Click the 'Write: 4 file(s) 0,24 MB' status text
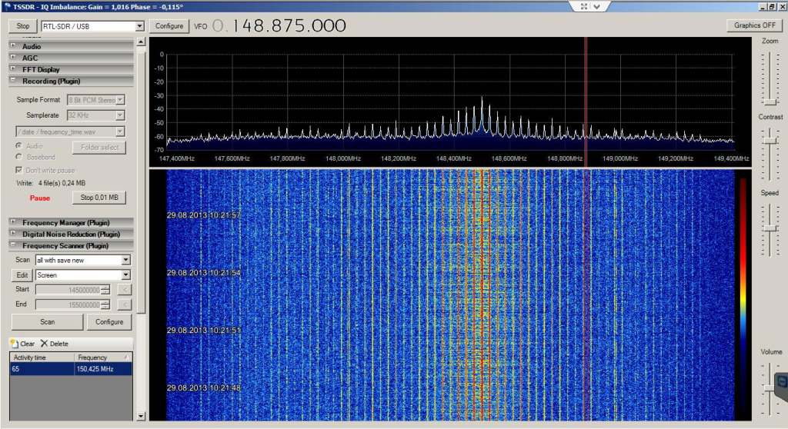Viewport: 788px width, 429px height. point(51,183)
